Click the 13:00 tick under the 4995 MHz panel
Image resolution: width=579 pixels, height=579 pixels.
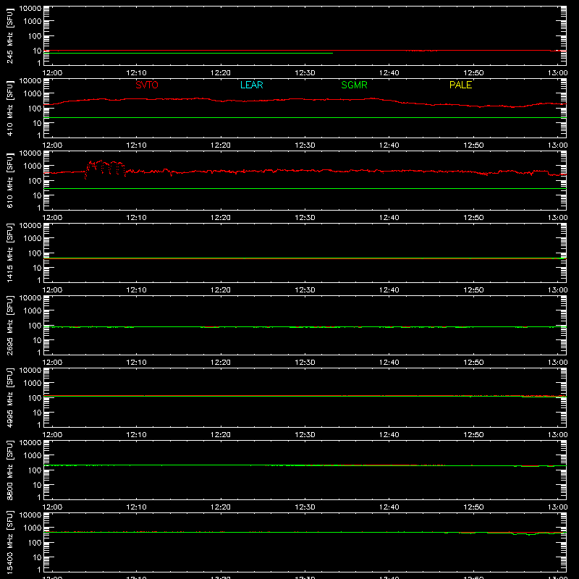pos(557,435)
